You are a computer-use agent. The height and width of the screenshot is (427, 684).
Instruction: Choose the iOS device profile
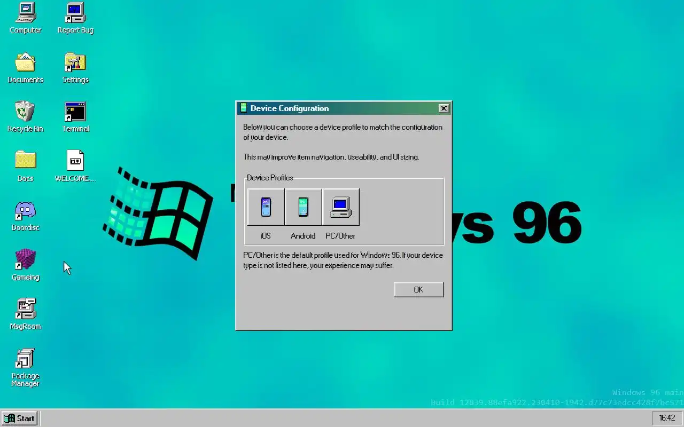pyautogui.click(x=266, y=207)
